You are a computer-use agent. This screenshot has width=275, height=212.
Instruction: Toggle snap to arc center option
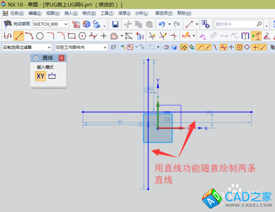click(x=239, y=47)
